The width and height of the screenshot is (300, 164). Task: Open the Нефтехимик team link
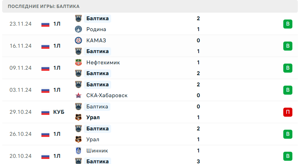[103, 62]
